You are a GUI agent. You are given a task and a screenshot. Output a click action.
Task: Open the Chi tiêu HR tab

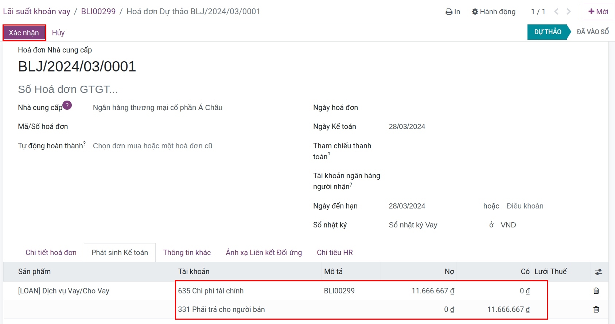[x=335, y=253]
